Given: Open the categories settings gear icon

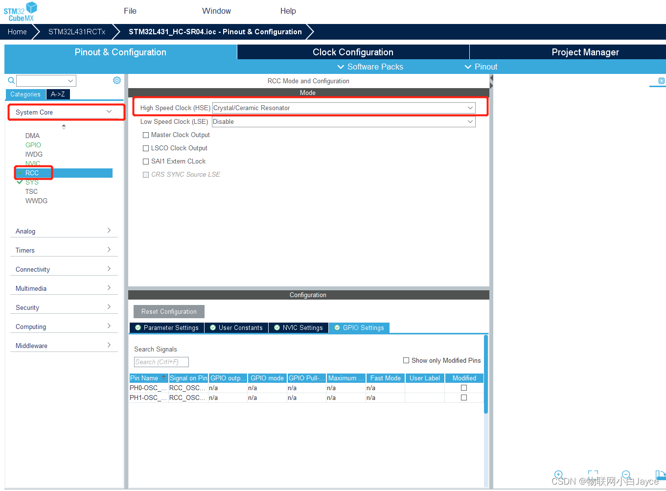Looking at the screenshot, I should 117,80.
